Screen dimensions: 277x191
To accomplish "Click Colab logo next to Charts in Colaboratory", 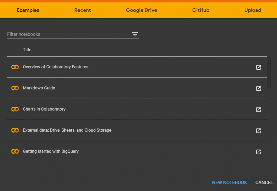I will tap(15, 109).
